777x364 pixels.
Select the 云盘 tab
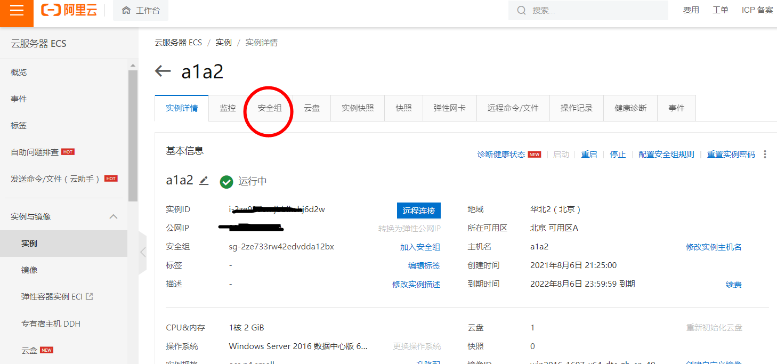point(312,108)
